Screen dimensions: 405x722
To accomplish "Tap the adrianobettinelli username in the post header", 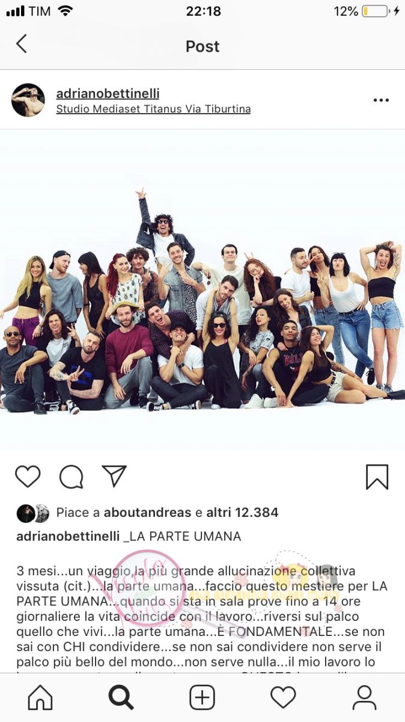I will coord(108,93).
